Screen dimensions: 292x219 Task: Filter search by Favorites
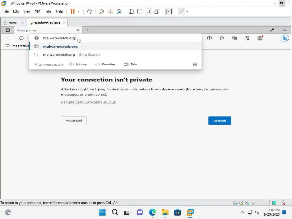(x=106, y=64)
